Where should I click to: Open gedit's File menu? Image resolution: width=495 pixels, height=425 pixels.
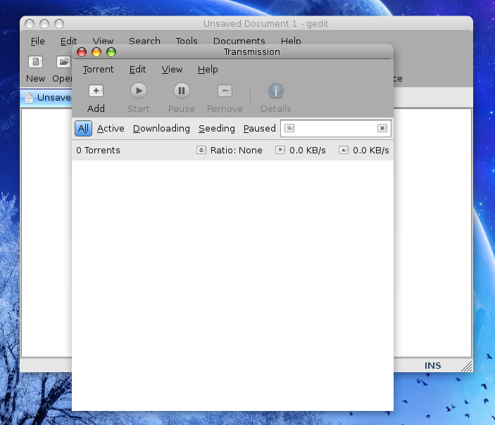37,42
